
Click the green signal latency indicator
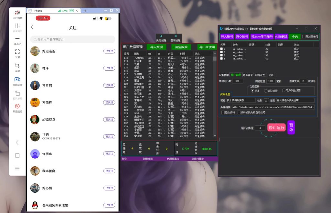point(63,11)
